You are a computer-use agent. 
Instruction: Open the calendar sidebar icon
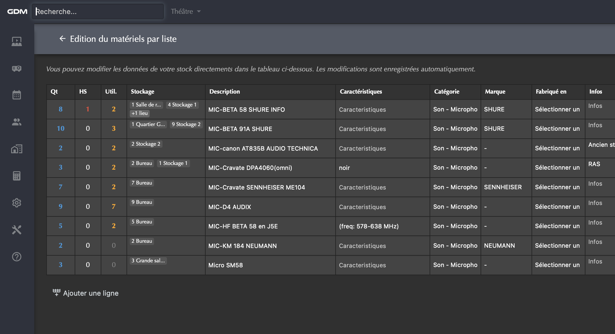(x=17, y=95)
